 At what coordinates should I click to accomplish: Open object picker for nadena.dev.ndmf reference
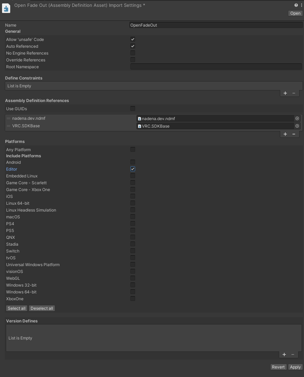[x=297, y=118]
